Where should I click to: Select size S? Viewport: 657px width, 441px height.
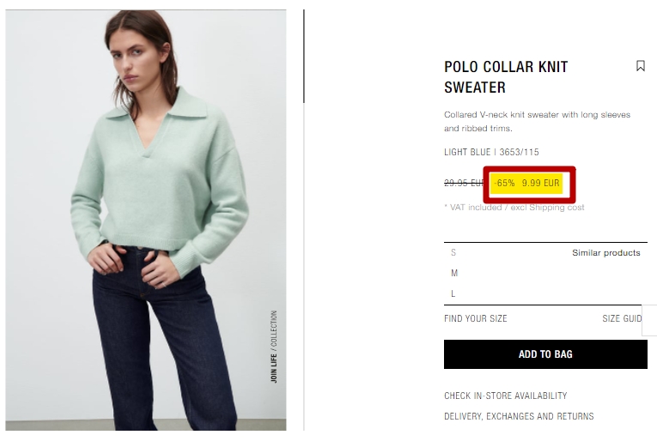tap(453, 253)
